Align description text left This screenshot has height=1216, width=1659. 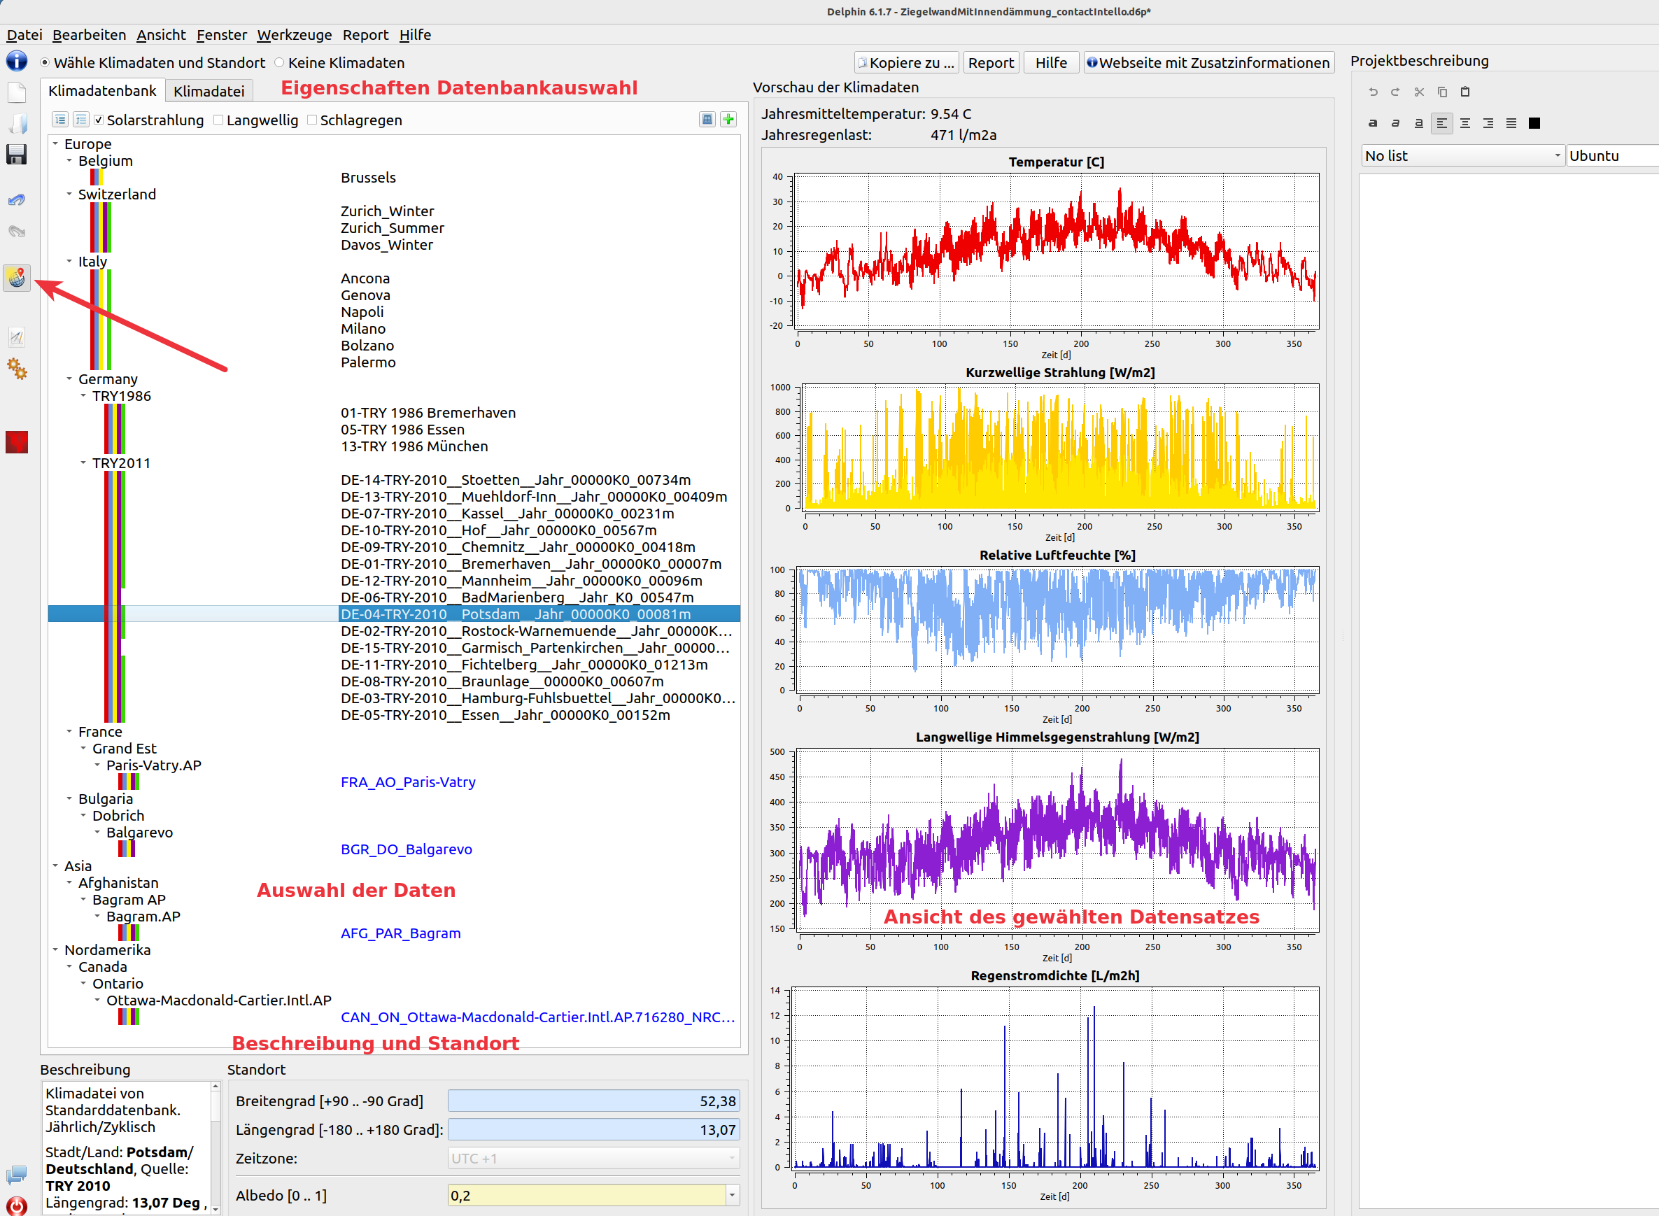(x=1442, y=123)
